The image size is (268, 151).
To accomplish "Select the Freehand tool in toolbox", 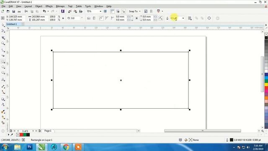I will pos(3,50).
